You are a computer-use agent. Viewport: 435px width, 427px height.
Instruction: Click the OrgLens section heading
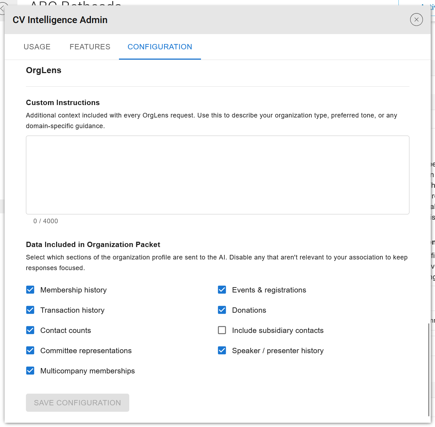coord(44,70)
